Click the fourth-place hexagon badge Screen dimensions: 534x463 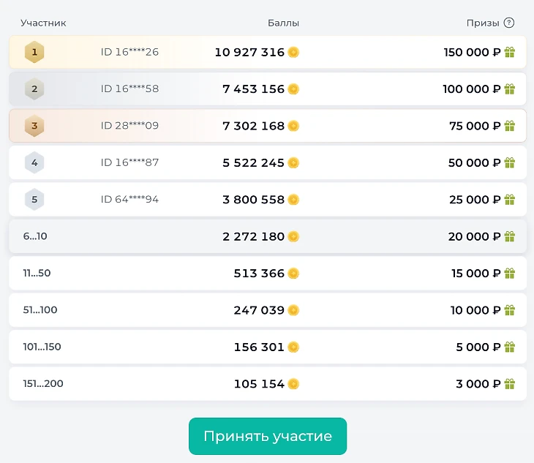34,162
